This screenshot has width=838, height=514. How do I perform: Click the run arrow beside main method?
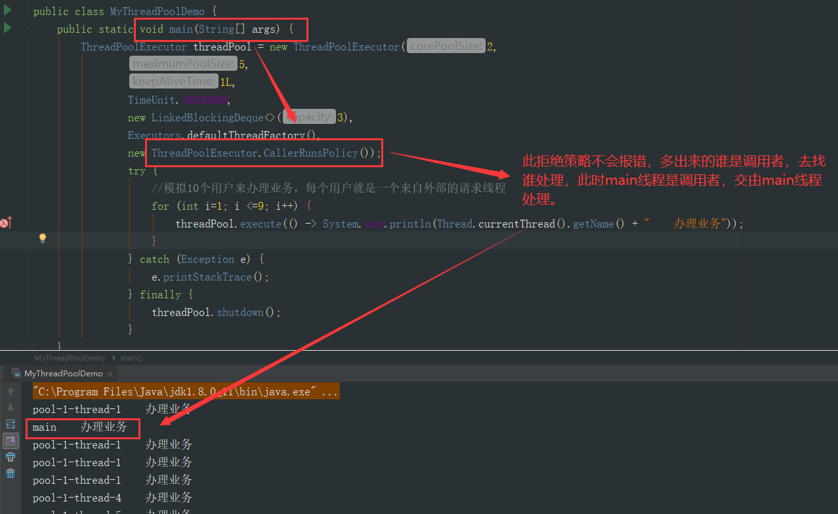pyautogui.click(x=8, y=28)
